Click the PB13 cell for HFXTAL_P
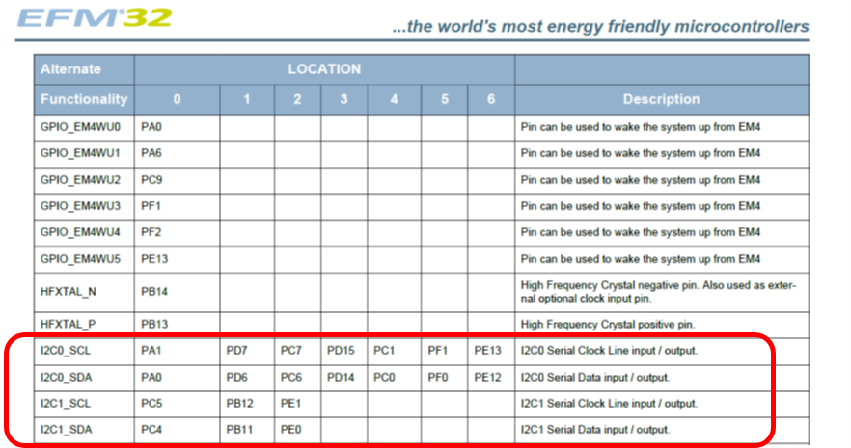 [x=156, y=325]
